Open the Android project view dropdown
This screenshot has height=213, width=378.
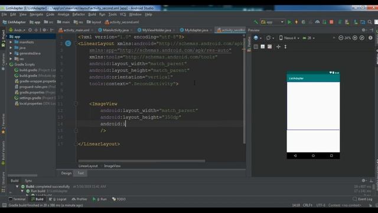(x=17, y=30)
